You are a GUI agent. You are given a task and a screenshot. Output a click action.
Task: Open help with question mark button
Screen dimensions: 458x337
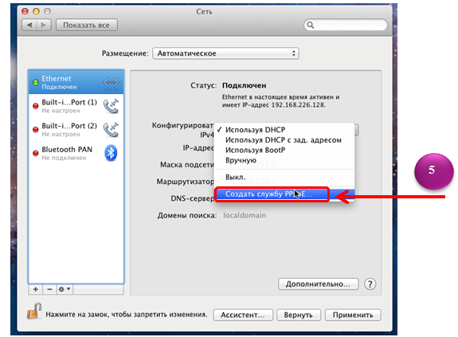click(370, 284)
